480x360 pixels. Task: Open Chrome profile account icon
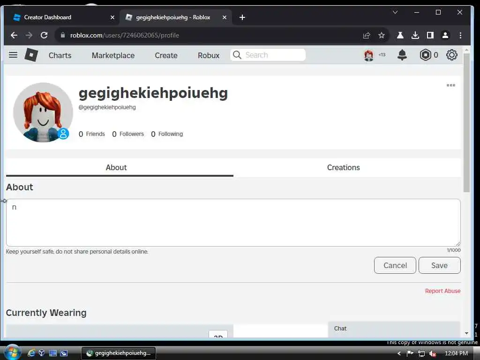(x=445, y=35)
